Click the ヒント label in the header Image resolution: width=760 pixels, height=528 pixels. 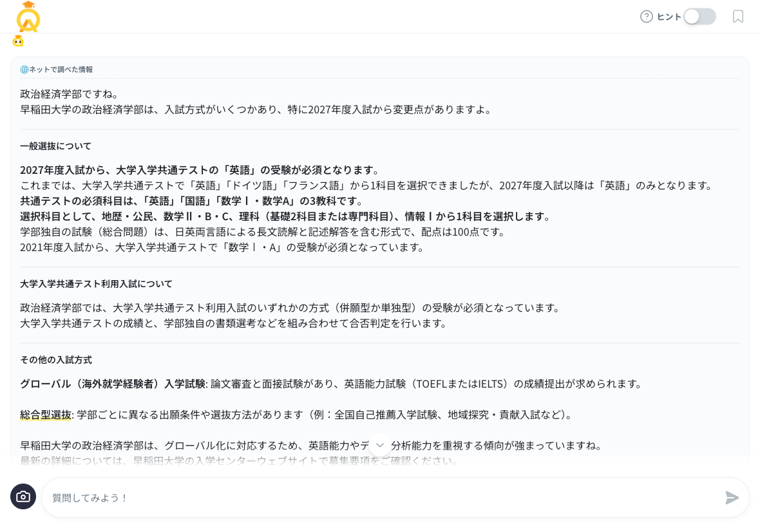coord(669,17)
